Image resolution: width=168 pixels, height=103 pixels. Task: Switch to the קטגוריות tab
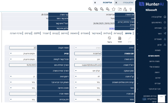tap(117, 33)
